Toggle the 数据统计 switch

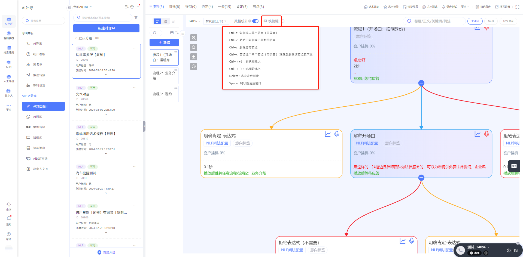tap(255, 21)
